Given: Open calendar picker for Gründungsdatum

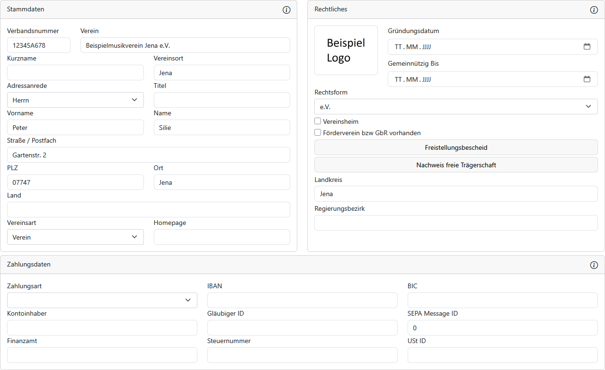Looking at the screenshot, I should click(587, 47).
